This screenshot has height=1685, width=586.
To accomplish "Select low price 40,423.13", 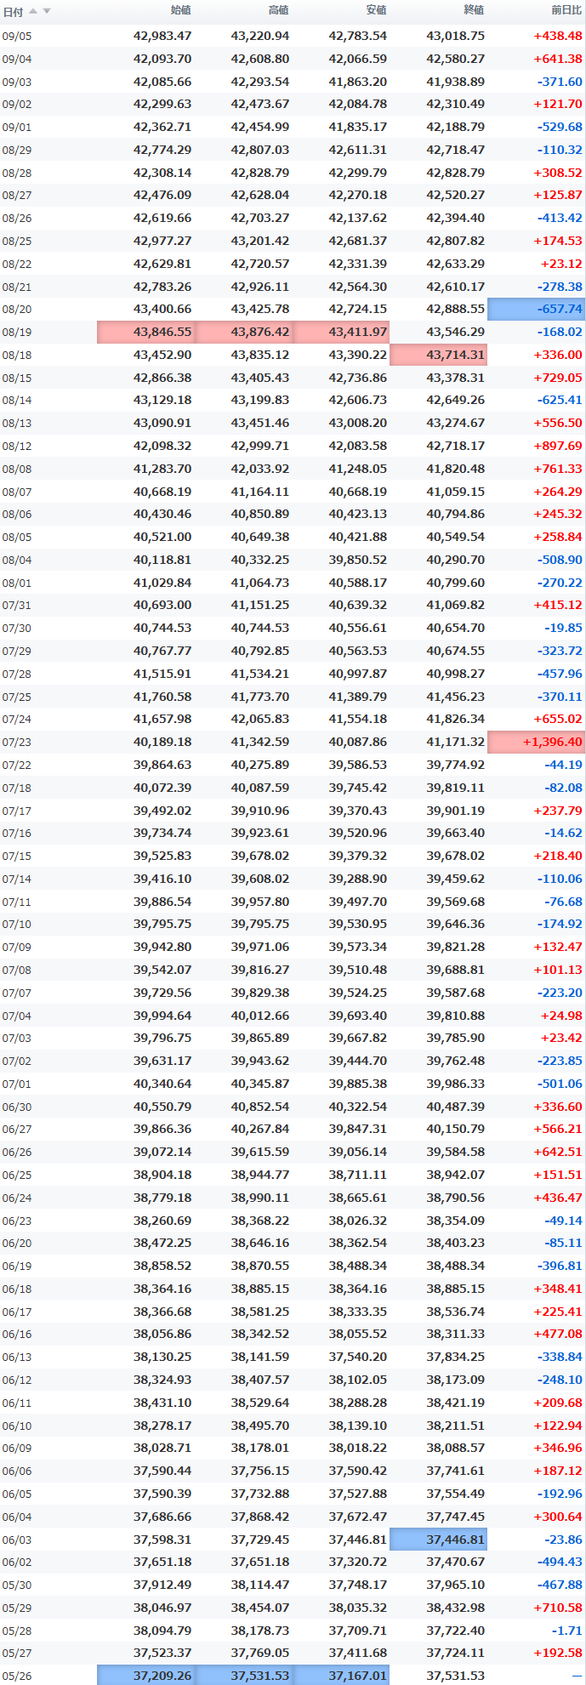I will [358, 515].
